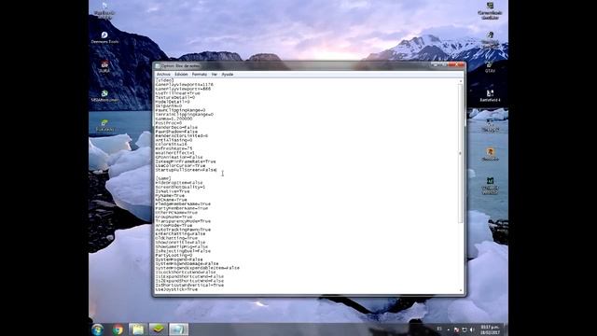Open the Daemon Tools desktop shortcut

pos(104,37)
